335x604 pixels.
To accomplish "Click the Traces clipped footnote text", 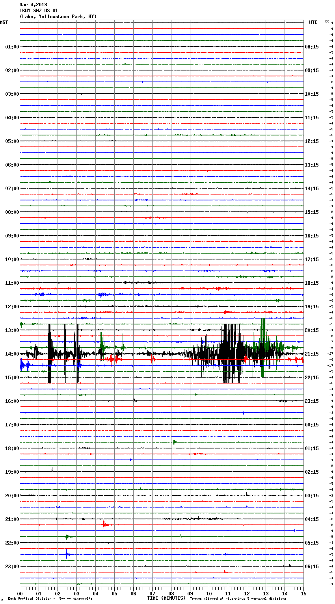I will (238, 599).
